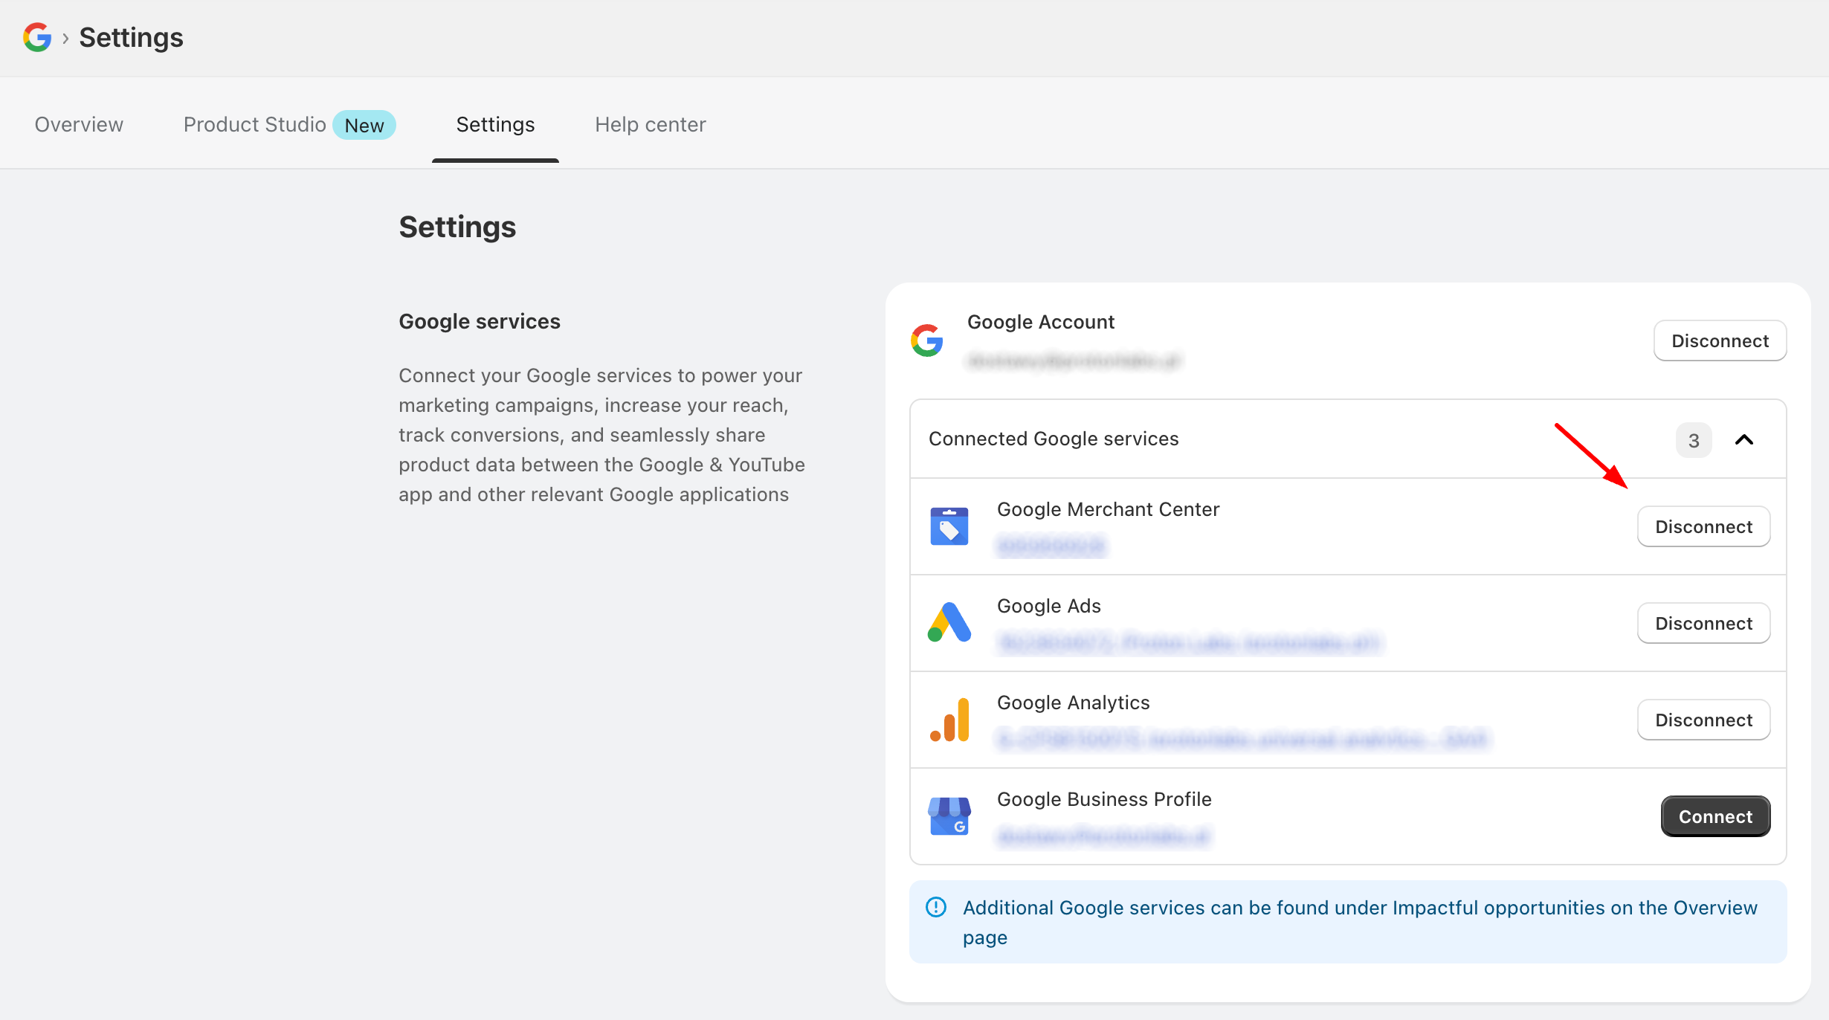Collapse the Connected Google services section
The image size is (1829, 1020).
pyautogui.click(x=1744, y=439)
